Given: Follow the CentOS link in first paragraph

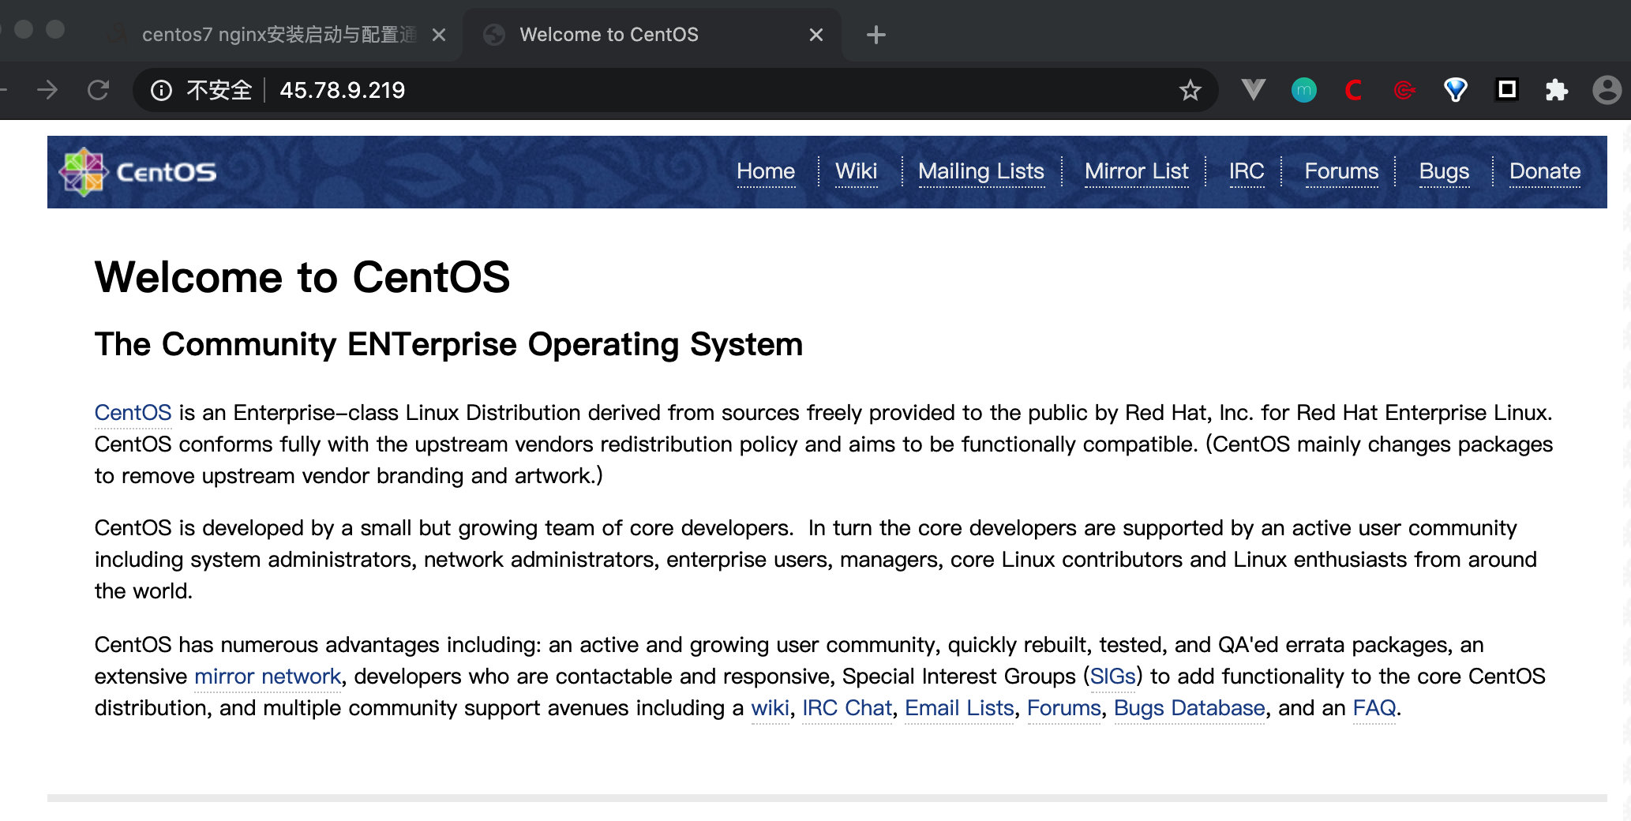Looking at the screenshot, I should (133, 413).
